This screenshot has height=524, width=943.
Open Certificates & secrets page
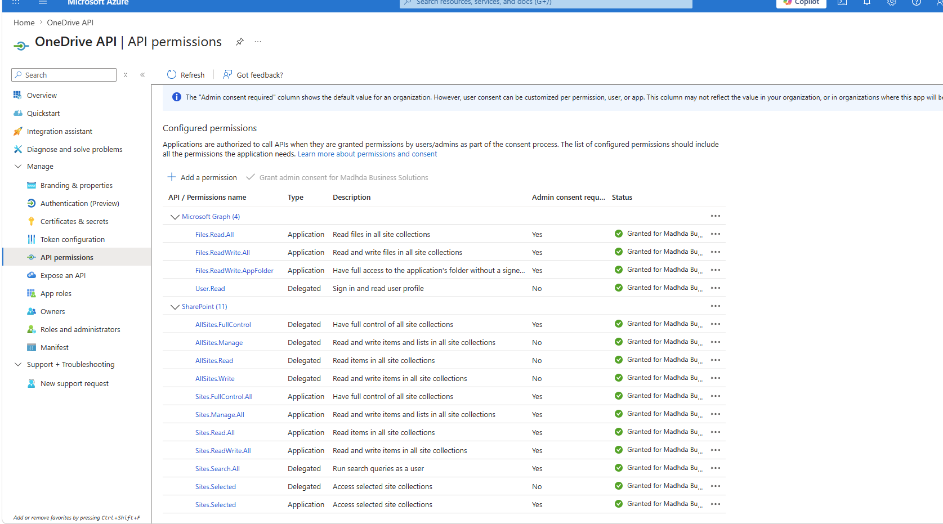point(74,221)
